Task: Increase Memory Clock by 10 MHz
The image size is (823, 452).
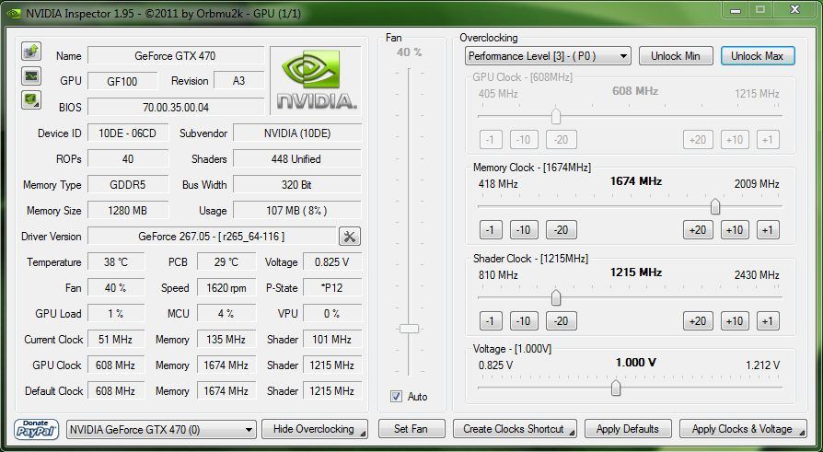Action: click(x=735, y=230)
